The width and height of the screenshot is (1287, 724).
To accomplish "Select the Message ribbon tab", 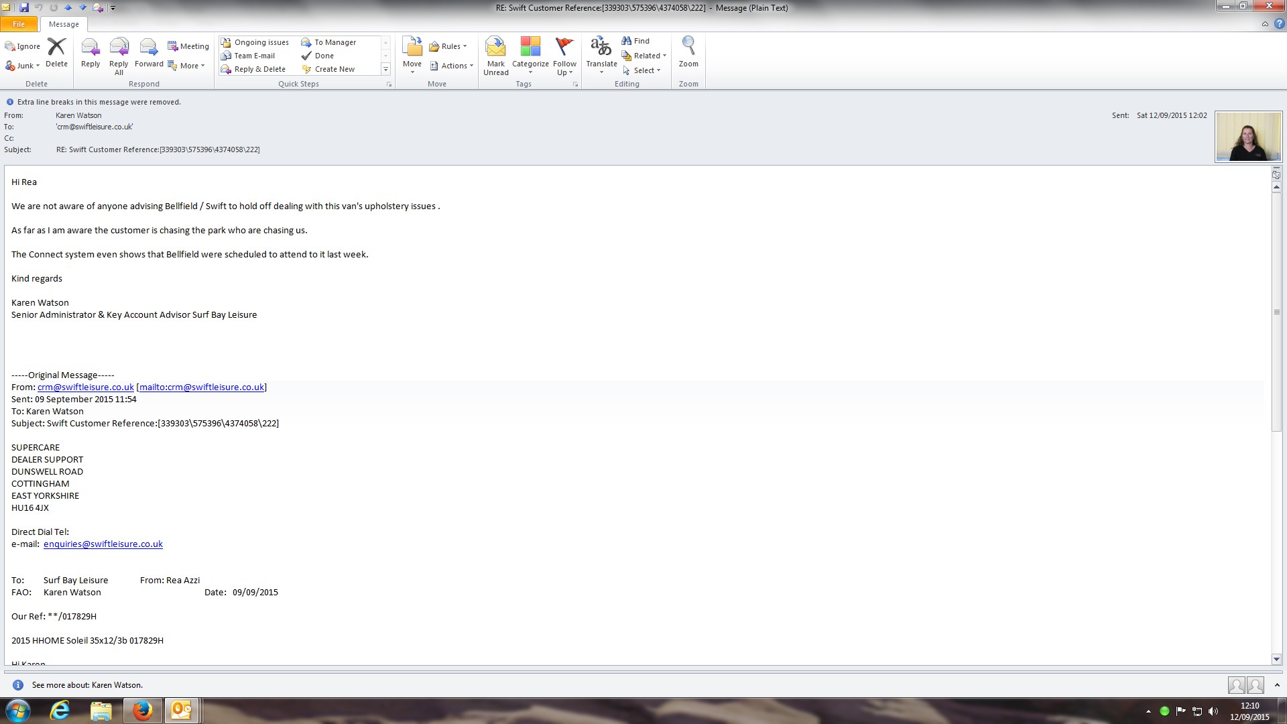I will pyautogui.click(x=64, y=24).
